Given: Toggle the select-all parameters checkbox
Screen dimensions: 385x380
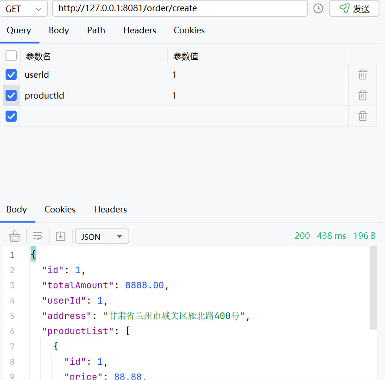Looking at the screenshot, I should coord(11,56).
